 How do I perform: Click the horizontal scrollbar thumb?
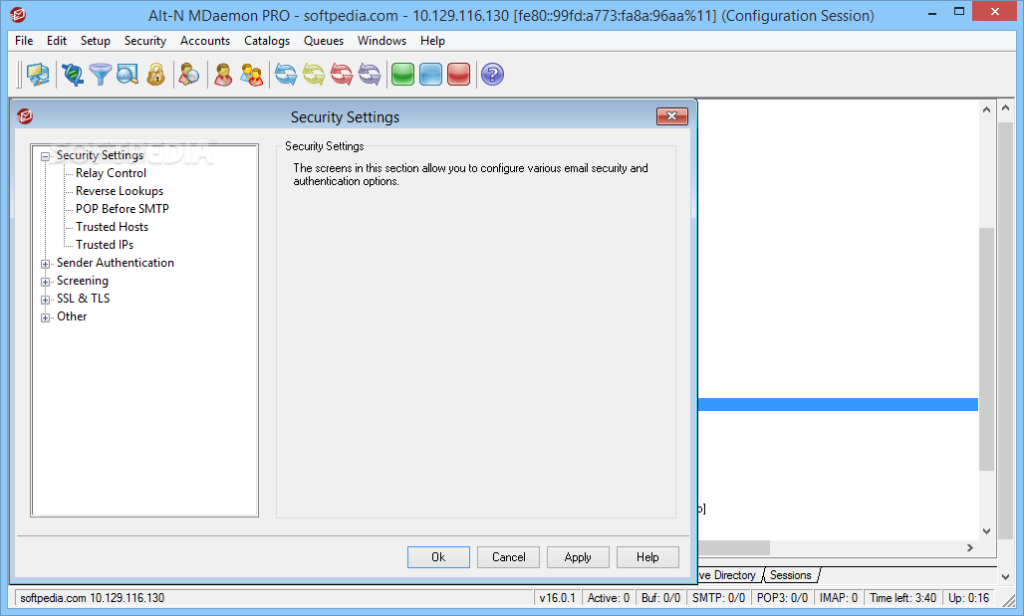[734, 547]
